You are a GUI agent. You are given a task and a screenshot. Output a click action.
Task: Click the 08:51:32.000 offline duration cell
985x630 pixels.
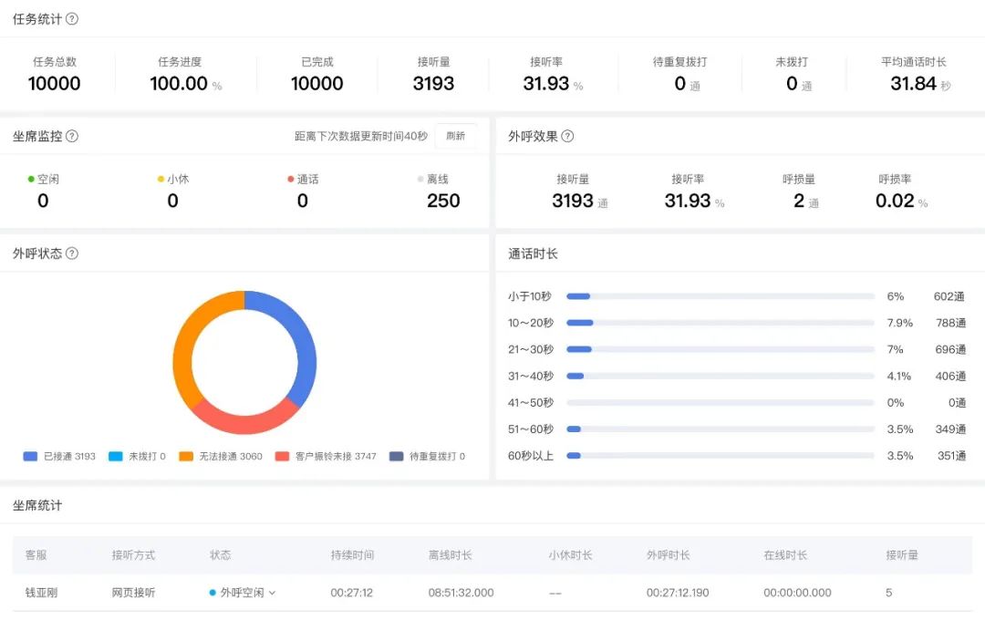pyautogui.click(x=461, y=593)
